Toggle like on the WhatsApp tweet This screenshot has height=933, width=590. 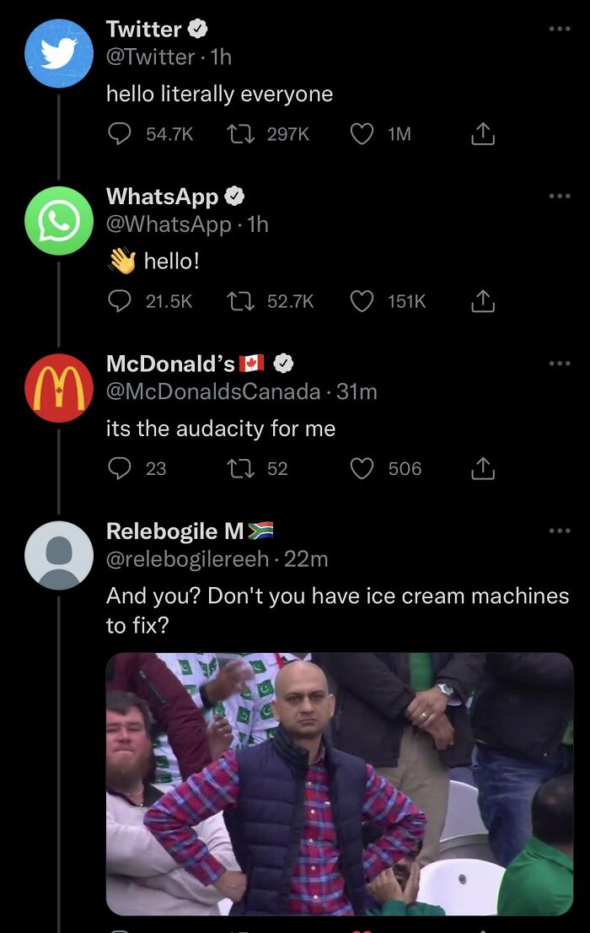tap(362, 300)
